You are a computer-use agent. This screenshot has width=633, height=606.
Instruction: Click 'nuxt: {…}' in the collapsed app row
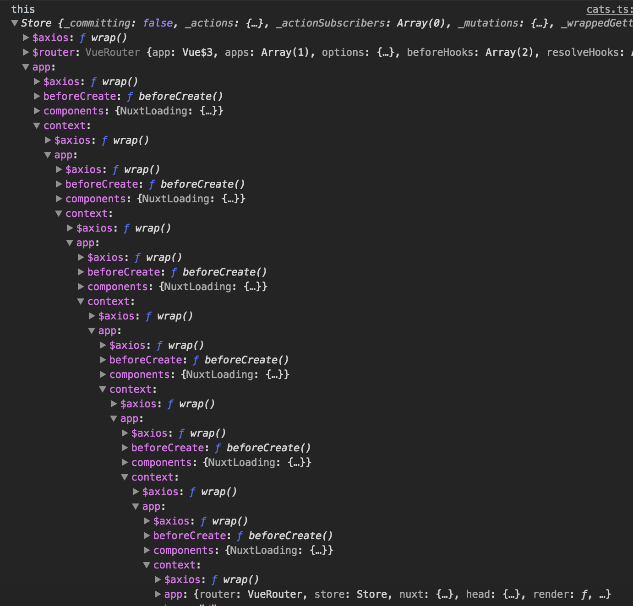[x=426, y=594]
